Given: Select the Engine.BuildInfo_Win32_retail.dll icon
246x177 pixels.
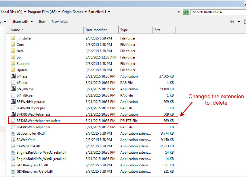Looking at the screenshot, I should pyautogui.click(x=13, y=152).
